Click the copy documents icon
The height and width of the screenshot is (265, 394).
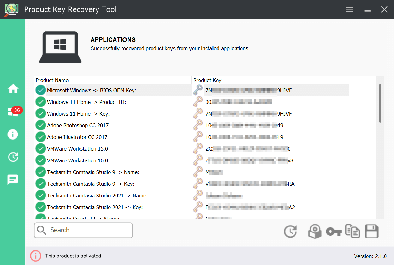coord(352,231)
